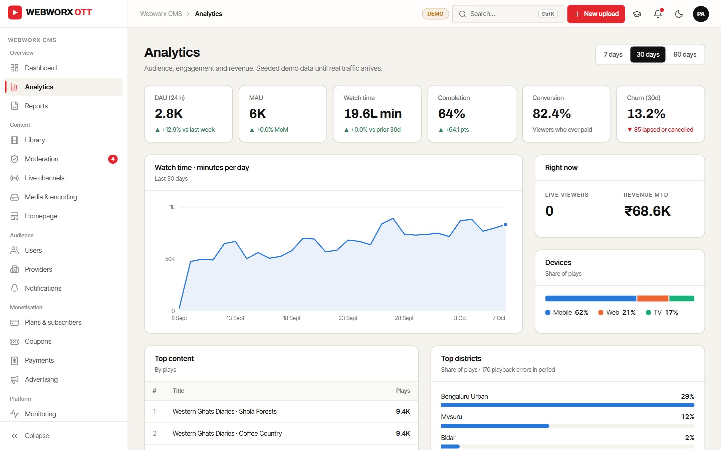Click the Churn (30d) card

pos(660,114)
